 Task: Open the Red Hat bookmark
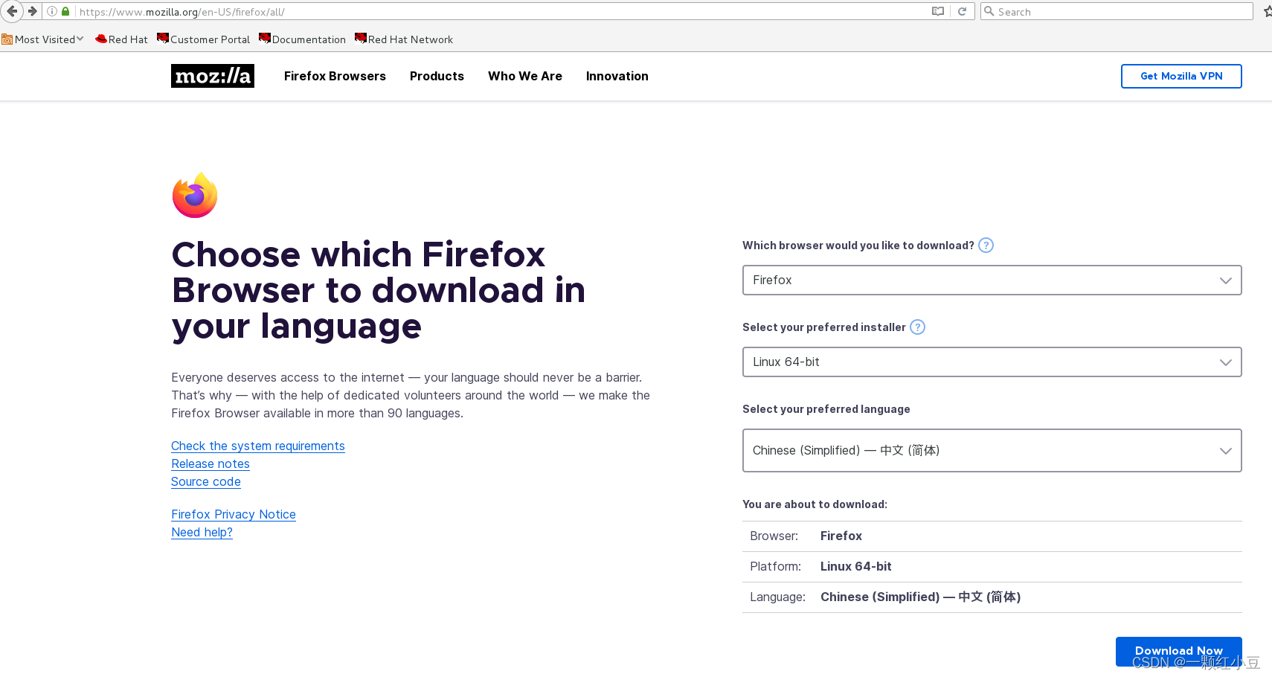122,39
